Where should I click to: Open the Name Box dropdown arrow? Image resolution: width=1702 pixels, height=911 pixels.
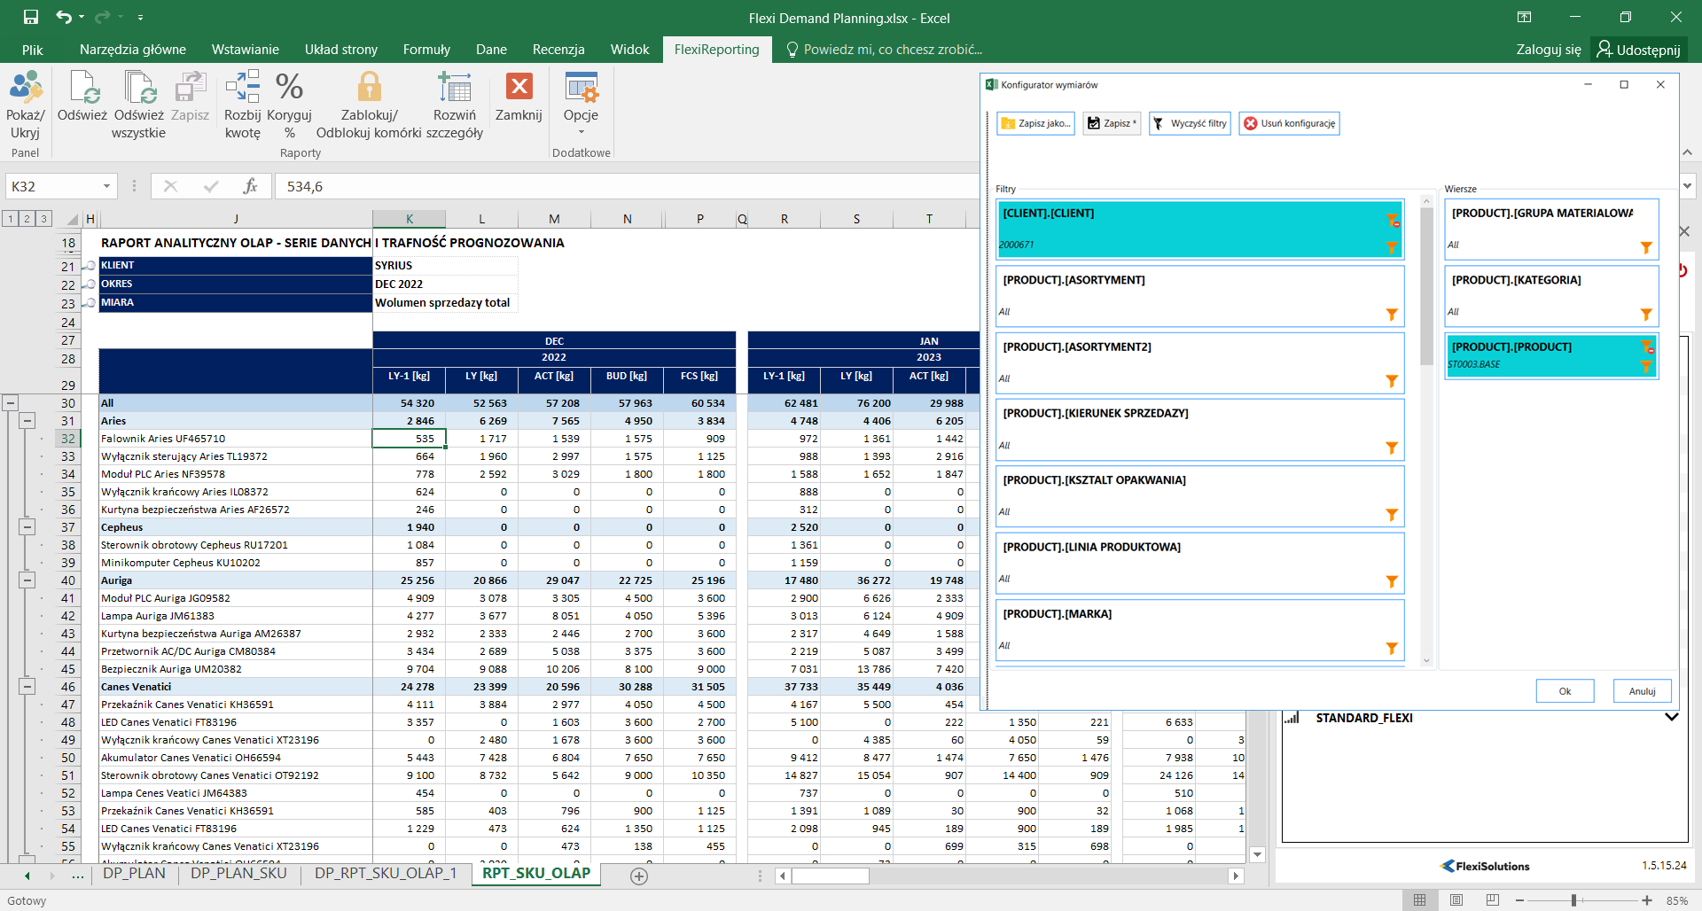(x=106, y=187)
